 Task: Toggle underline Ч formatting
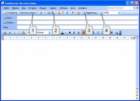(78, 33)
